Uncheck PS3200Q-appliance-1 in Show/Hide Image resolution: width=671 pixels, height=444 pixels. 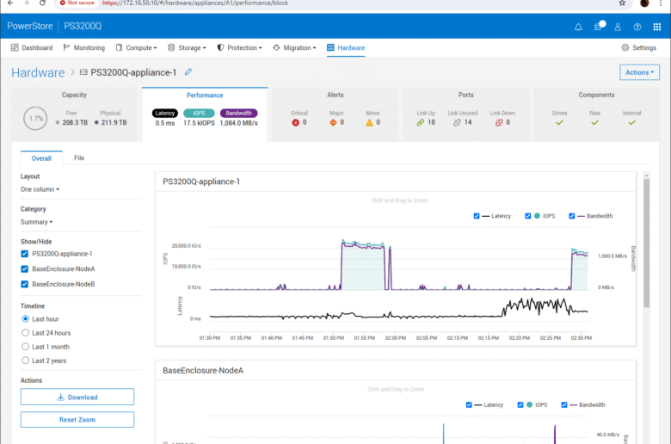[24, 254]
